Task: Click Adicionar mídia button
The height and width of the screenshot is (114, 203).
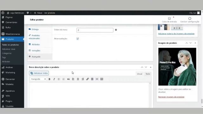Action: 39,73
